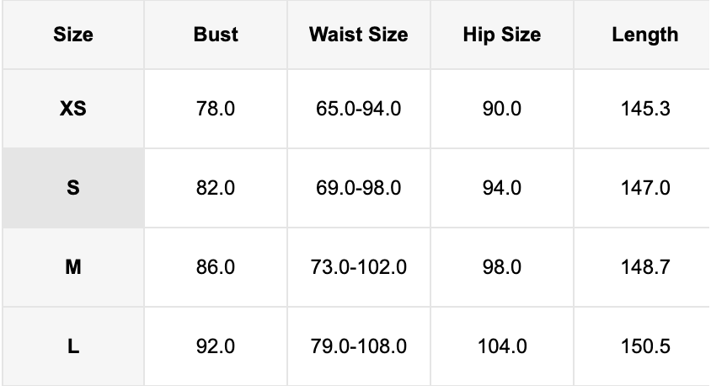
Task: Select L hip size value 104.0
Action: (x=502, y=346)
